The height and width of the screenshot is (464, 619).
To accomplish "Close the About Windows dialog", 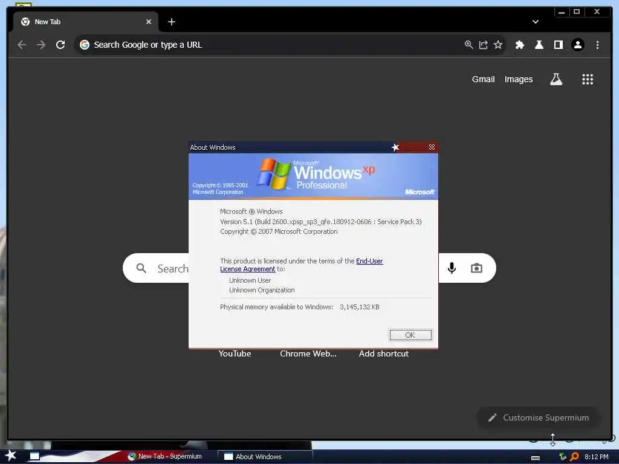I will tap(432, 147).
